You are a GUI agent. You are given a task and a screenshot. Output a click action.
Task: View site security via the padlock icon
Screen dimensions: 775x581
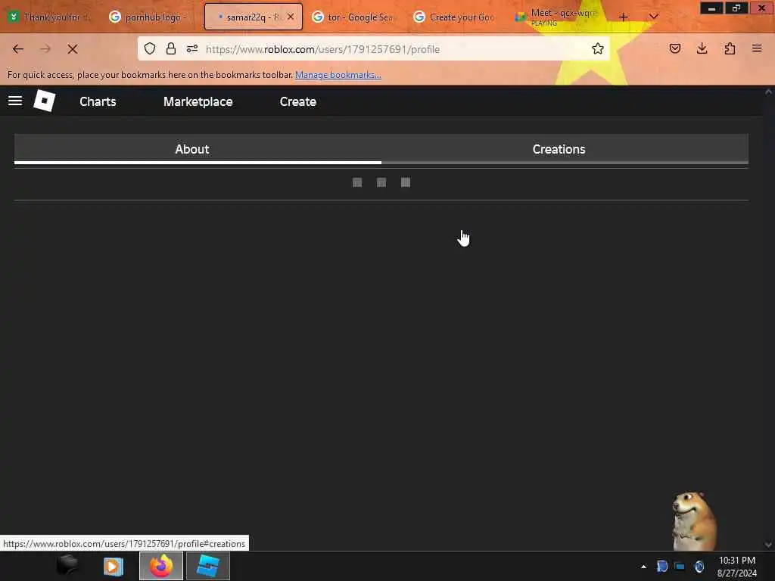171,48
